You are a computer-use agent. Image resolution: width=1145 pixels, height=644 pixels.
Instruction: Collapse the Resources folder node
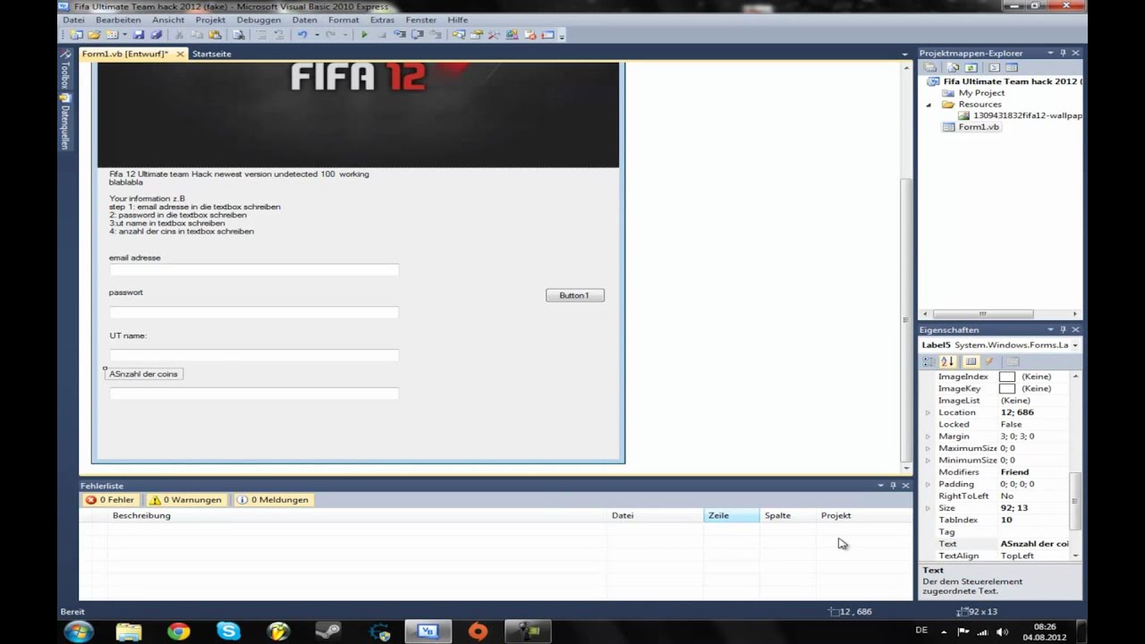point(928,105)
